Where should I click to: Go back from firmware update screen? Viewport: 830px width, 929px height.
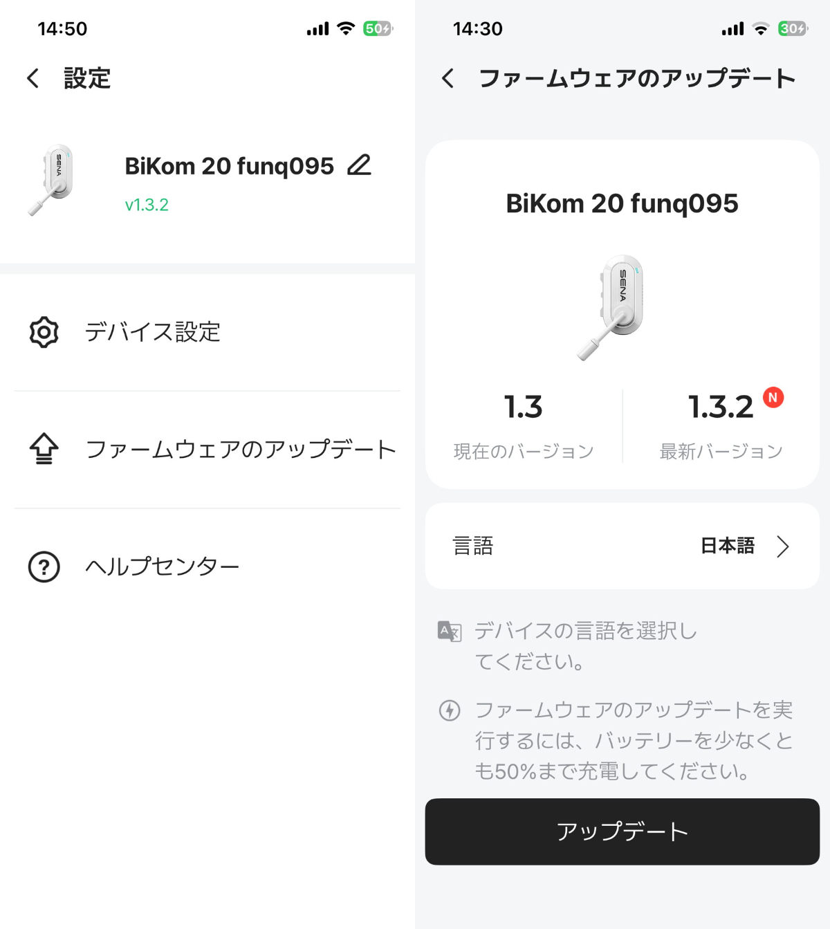448,78
